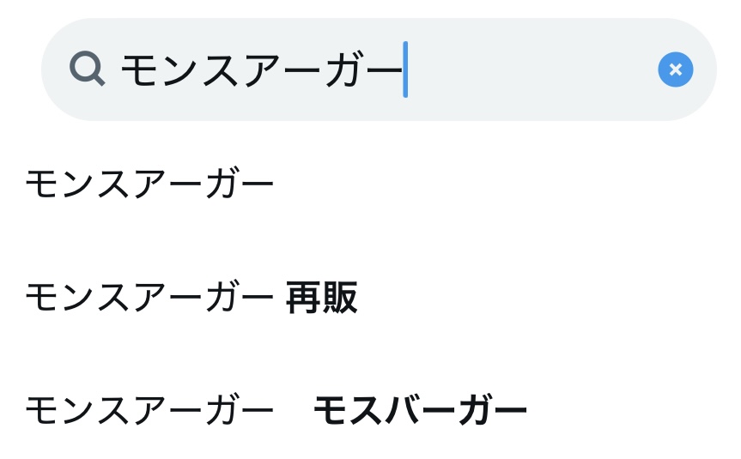Search for the モンスアーガー resale suggestion
The height and width of the screenshot is (459, 741).
coord(191,299)
